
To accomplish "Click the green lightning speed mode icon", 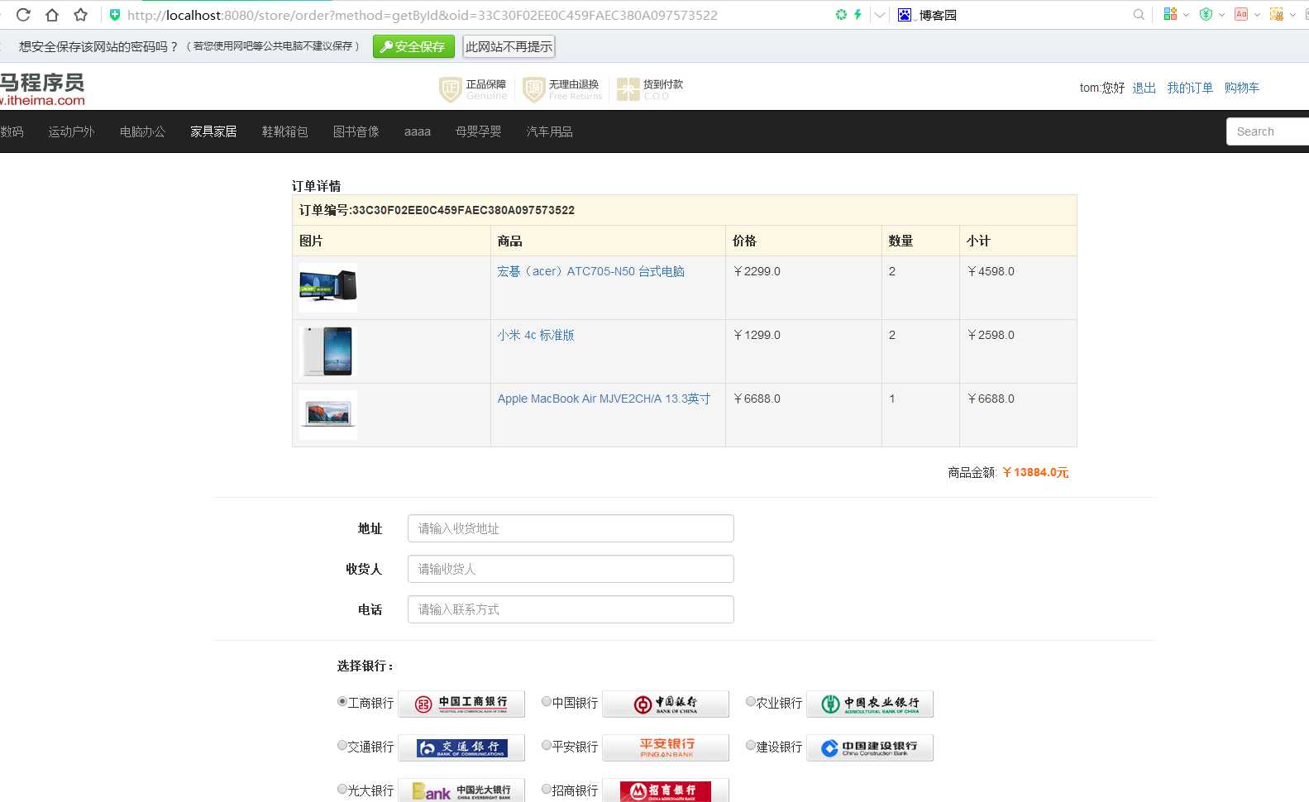I will pos(858,15).
